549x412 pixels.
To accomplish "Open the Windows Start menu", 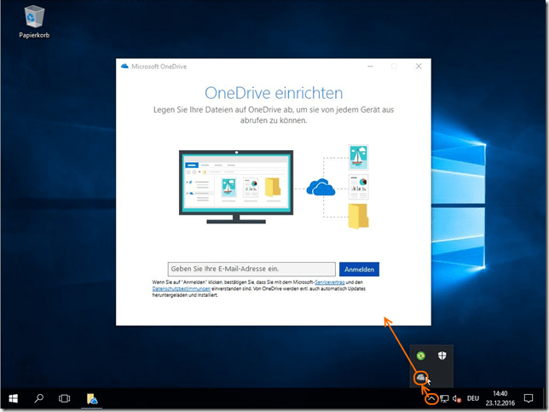I will pyautogui.click(x=14, y=398).
